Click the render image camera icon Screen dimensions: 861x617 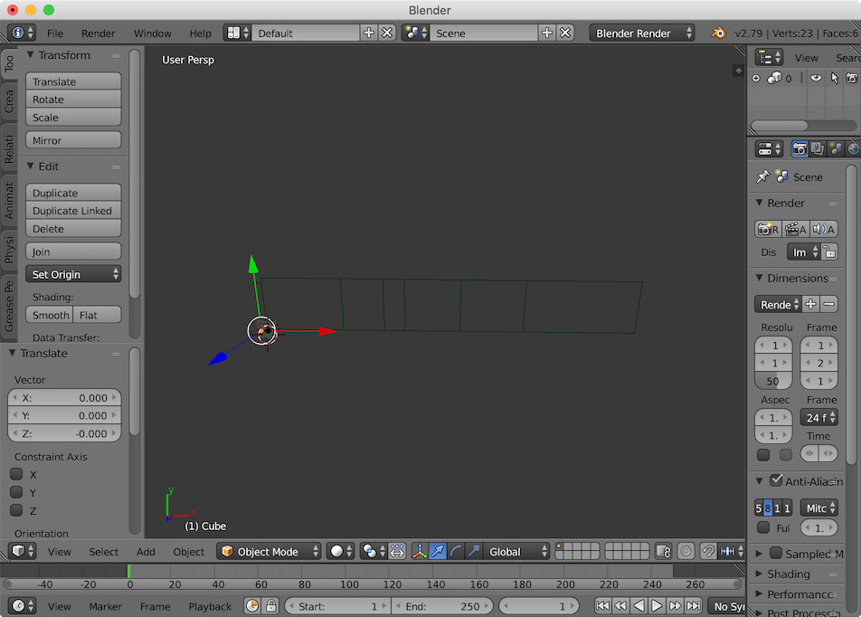pos(768,229)
